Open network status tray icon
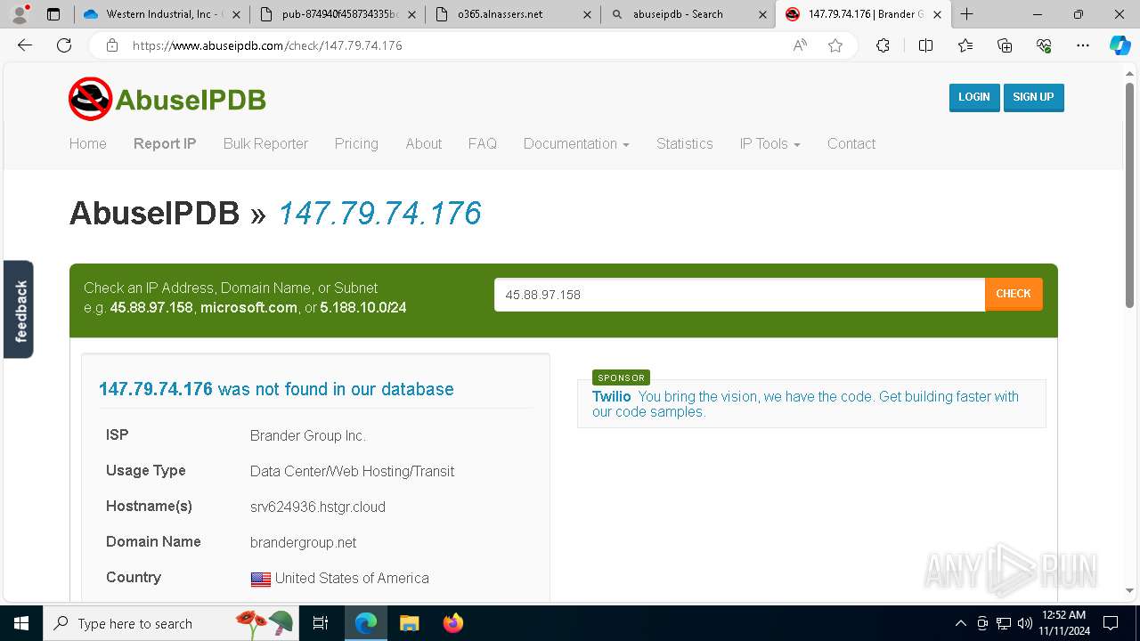This screenshot has height=641, width=1140. [1004, 623]
